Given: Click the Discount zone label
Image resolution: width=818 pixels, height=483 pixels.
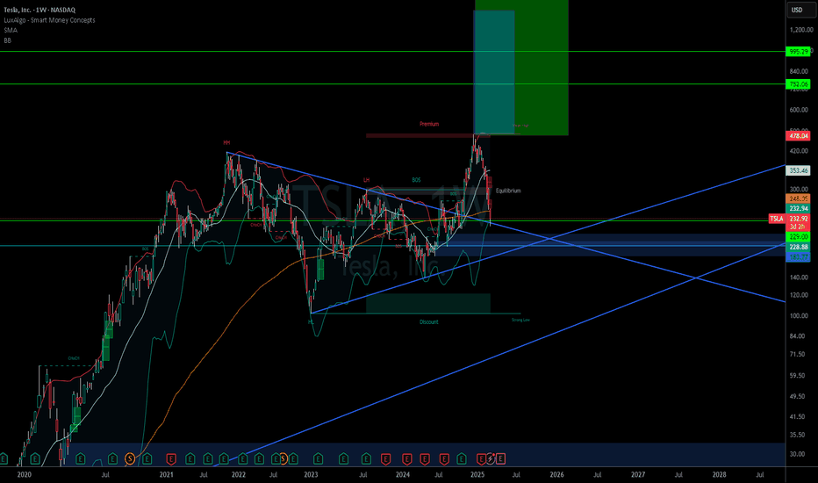Looking at the screenshot, I should tap(429, 322).
